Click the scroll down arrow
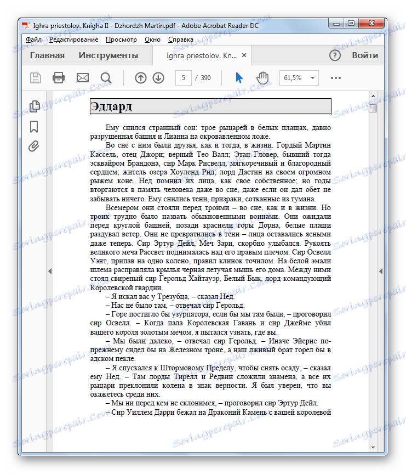Viewport: 406px width, 474px height. point(373,447)
